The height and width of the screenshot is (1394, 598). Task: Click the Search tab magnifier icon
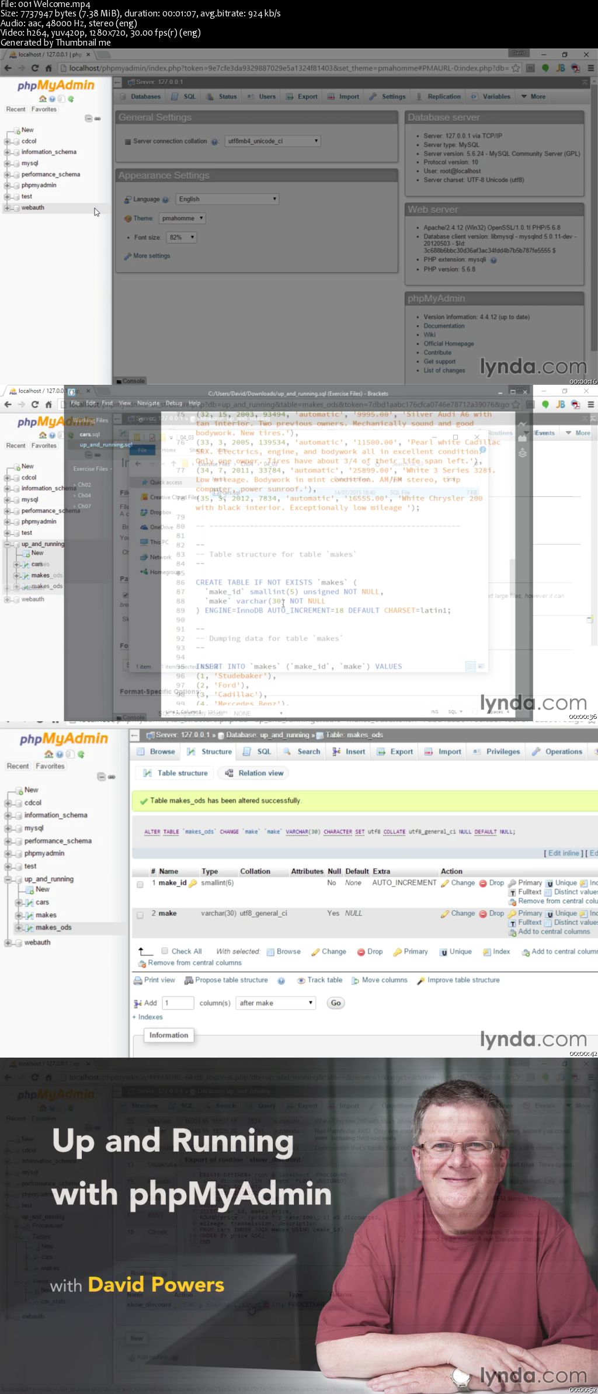coord(287,752)
